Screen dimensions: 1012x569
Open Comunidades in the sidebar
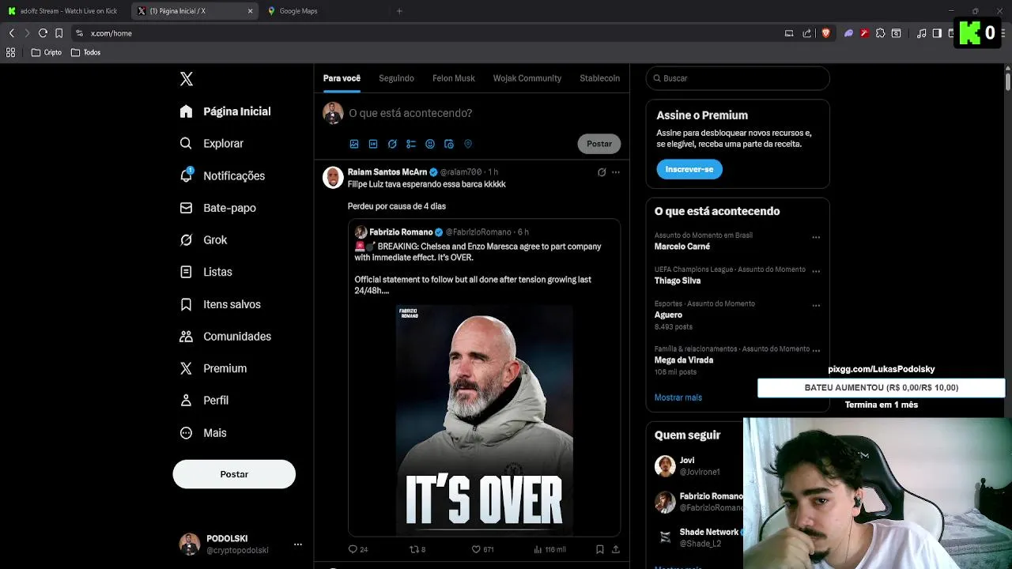(x=226, y=337)
